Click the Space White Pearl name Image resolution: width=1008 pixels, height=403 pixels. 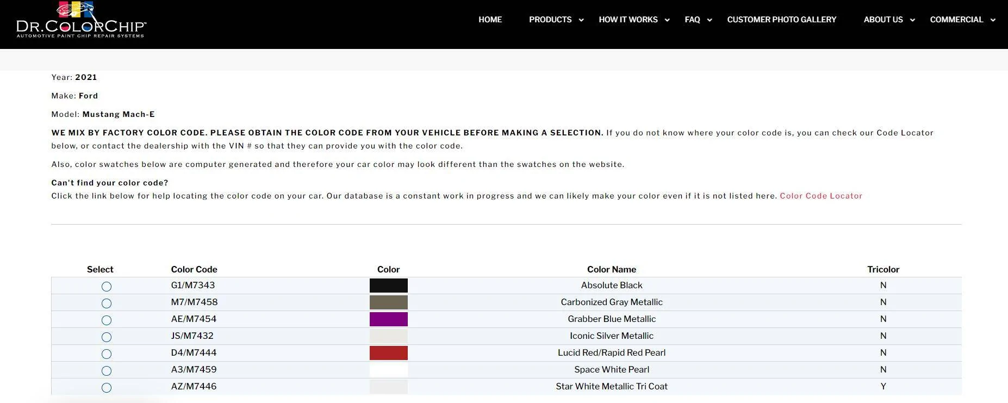[612, 369]
